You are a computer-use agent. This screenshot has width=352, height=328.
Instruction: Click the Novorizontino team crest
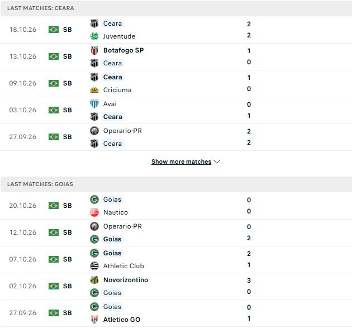[x=94, y=280]
